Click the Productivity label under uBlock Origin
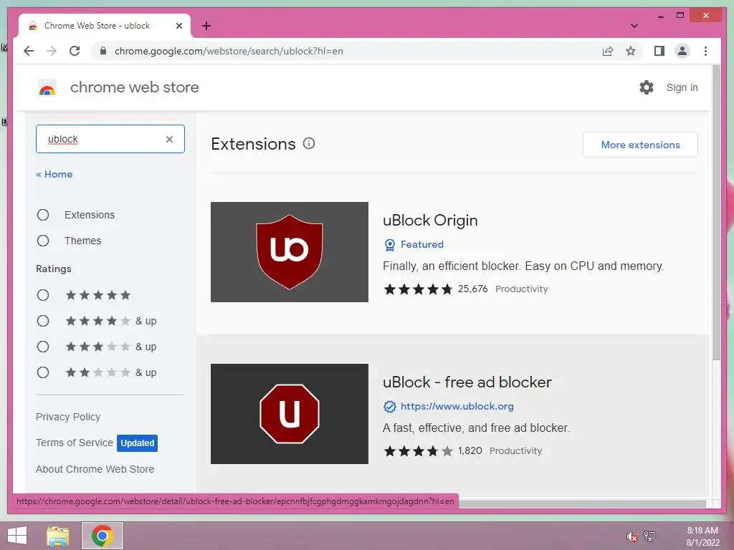Screen dimensions: 734x550 (522, 289)
